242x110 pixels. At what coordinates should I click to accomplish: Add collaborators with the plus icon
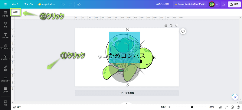click(x=217, y=4)
